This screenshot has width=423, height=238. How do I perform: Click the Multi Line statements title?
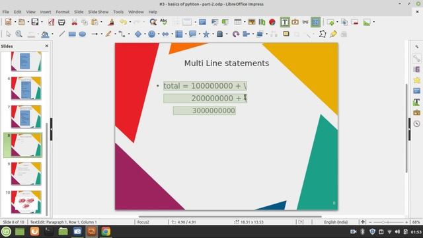click(227, 63)
